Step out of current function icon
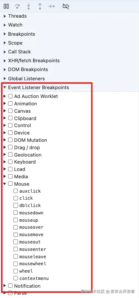Viewport: 139px width, 298px height. click(x=40, y=7)
